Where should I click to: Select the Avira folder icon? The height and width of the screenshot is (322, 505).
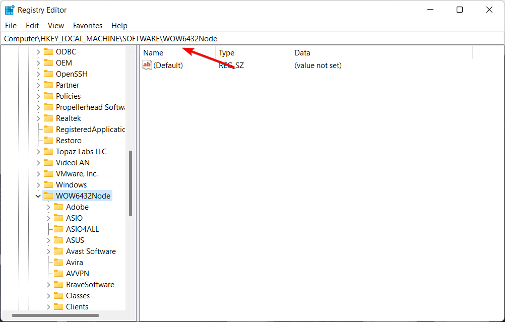58,263
